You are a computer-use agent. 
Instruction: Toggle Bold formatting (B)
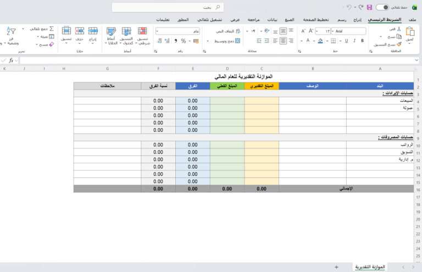tap(362, 41)
